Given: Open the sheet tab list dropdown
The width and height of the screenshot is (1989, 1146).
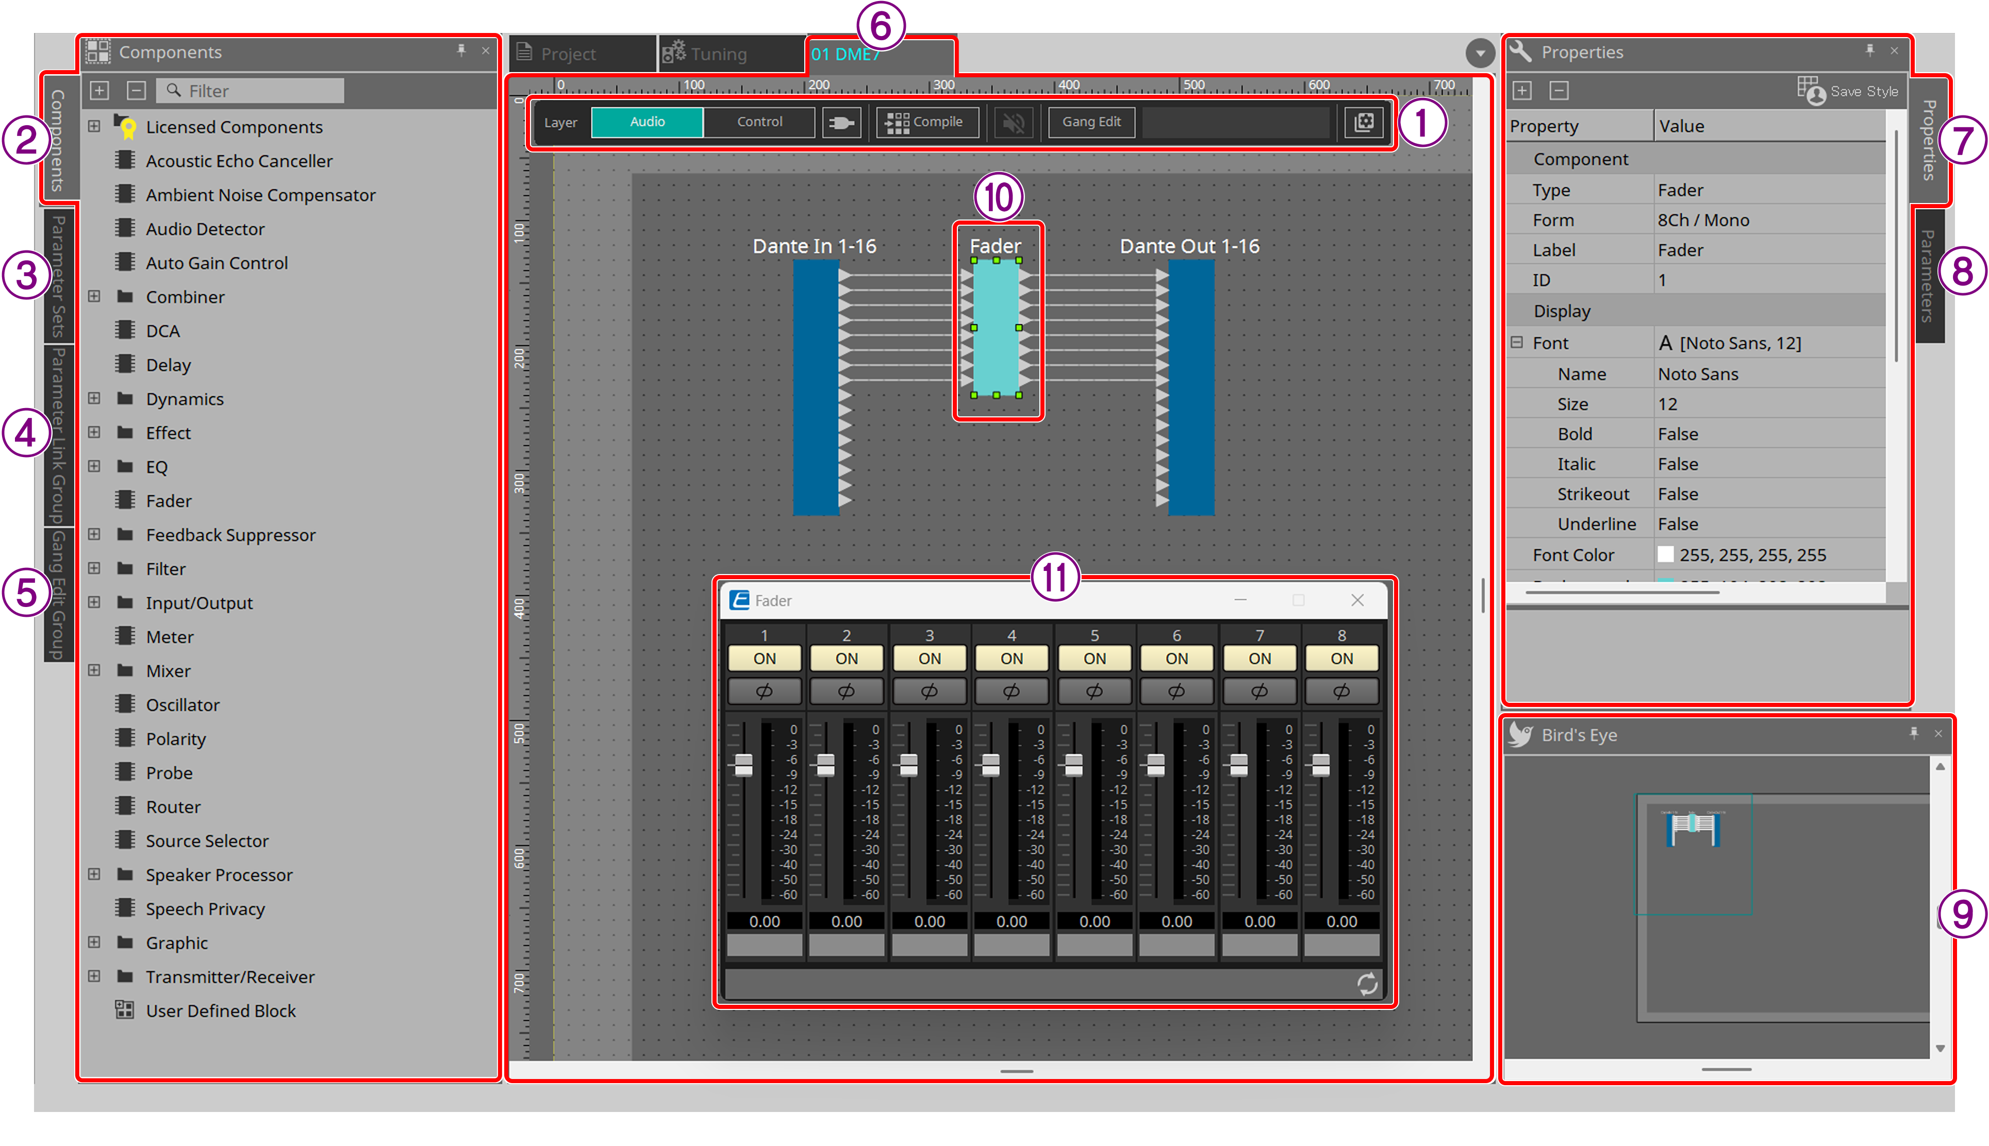Looking at the screenshot, I should tap(1480, 54).
